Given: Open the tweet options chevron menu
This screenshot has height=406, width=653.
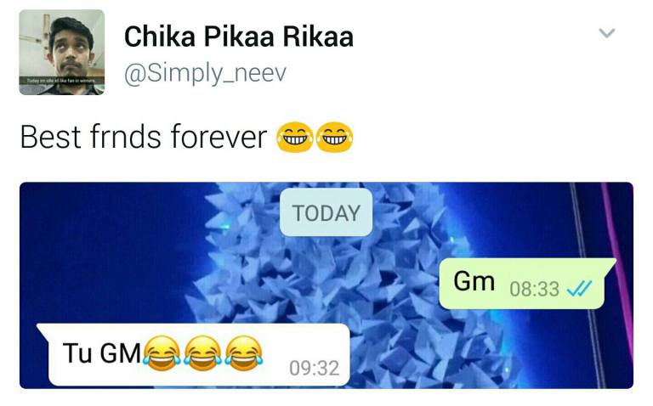Looking at the screenshot, I should coord(607,33).
